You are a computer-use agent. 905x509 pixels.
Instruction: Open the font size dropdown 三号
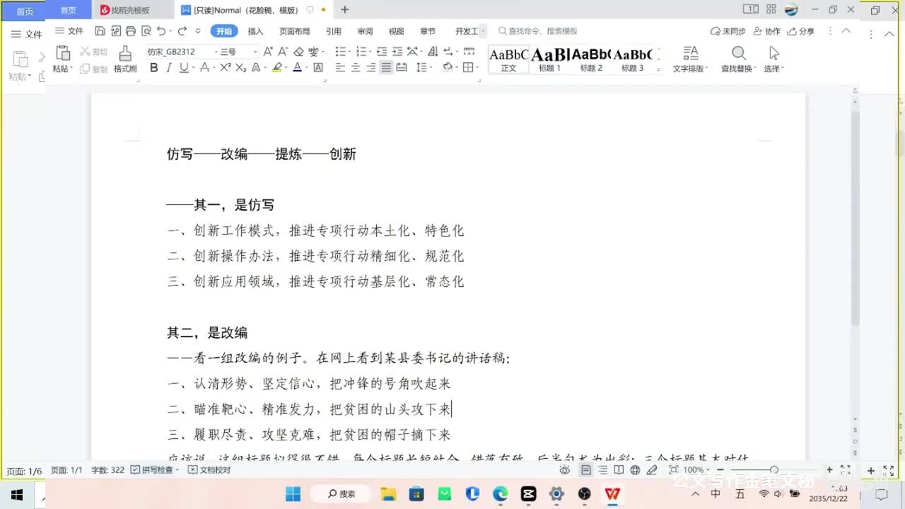[255, 52]
